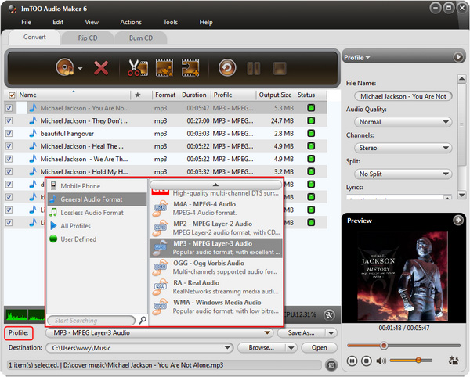Click the Open button
The image size is (470, 377).
tap(319, 348)
